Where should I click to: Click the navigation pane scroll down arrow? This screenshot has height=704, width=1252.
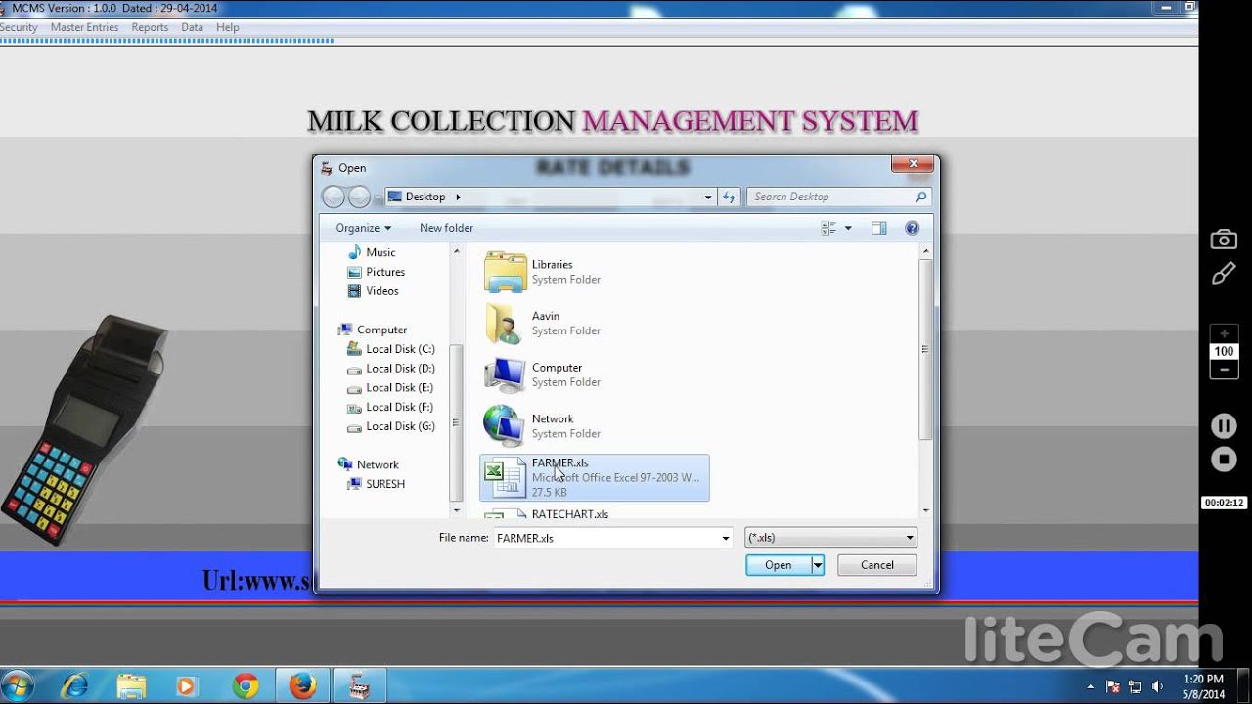pos(456,510)
